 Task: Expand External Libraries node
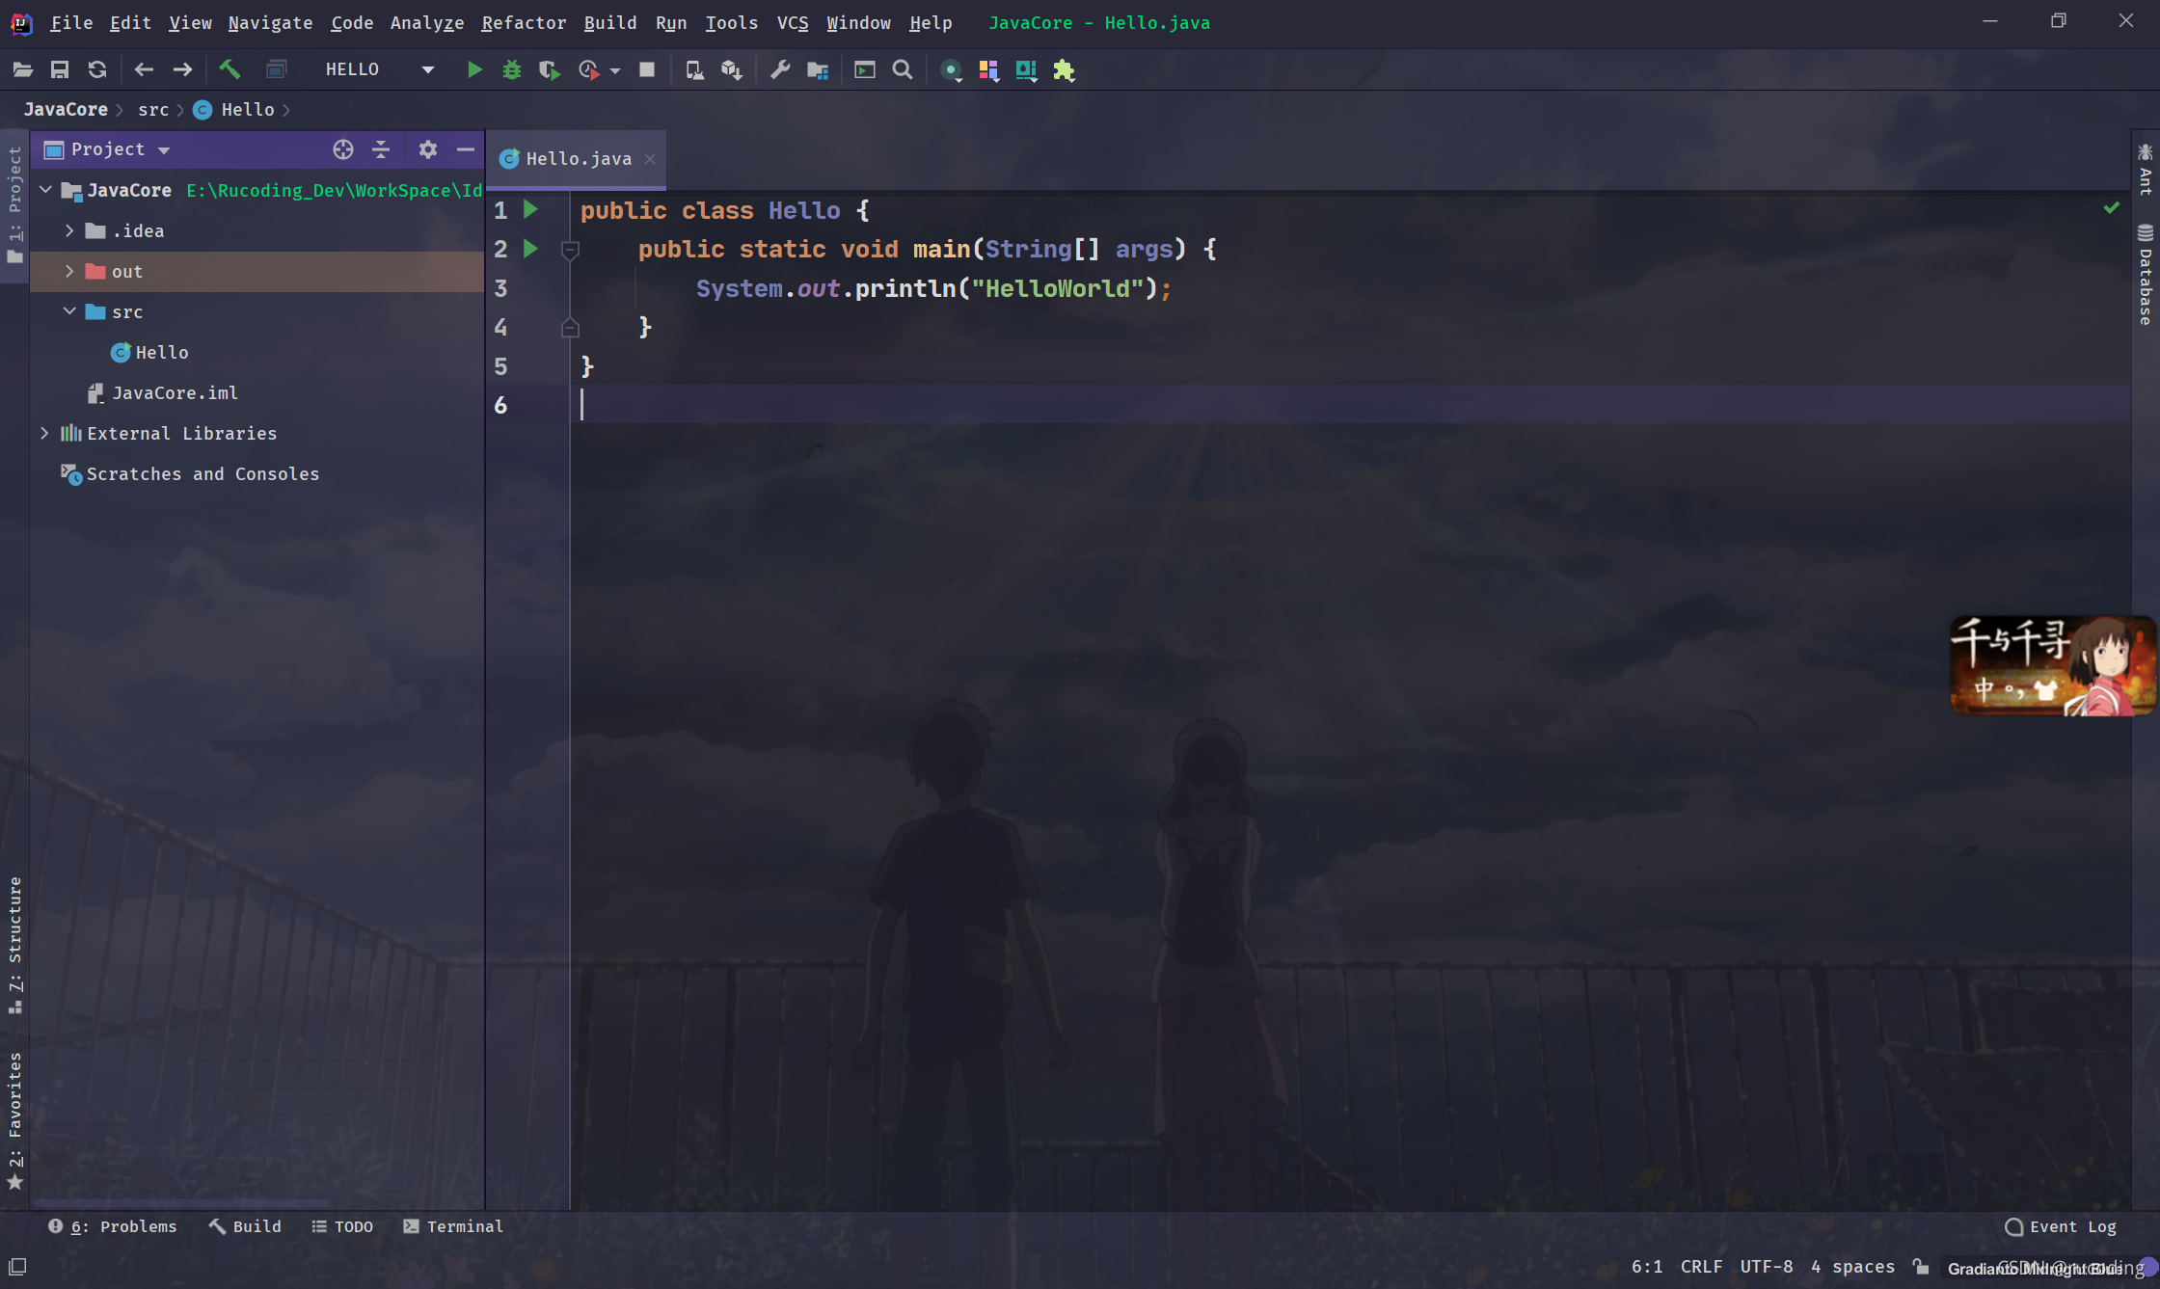(44, 434)
